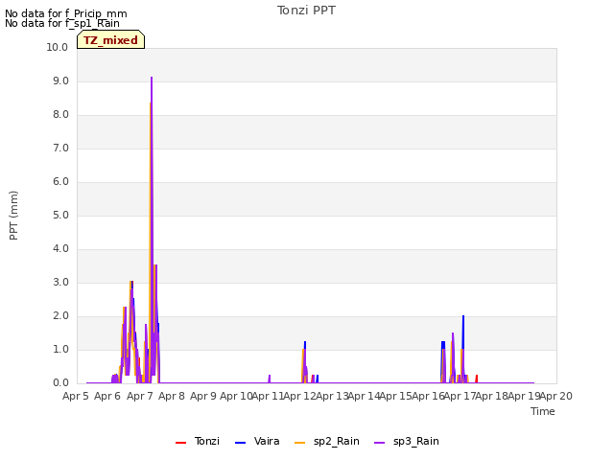Image resolution: width=614 pixels, height=460 pixels.
Task: Click the Apr 5 x-axis tick label
Action: pos(76,396)
